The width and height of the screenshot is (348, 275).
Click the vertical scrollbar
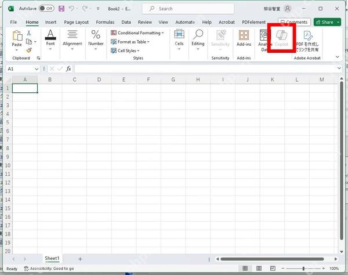tap(342, 161)
